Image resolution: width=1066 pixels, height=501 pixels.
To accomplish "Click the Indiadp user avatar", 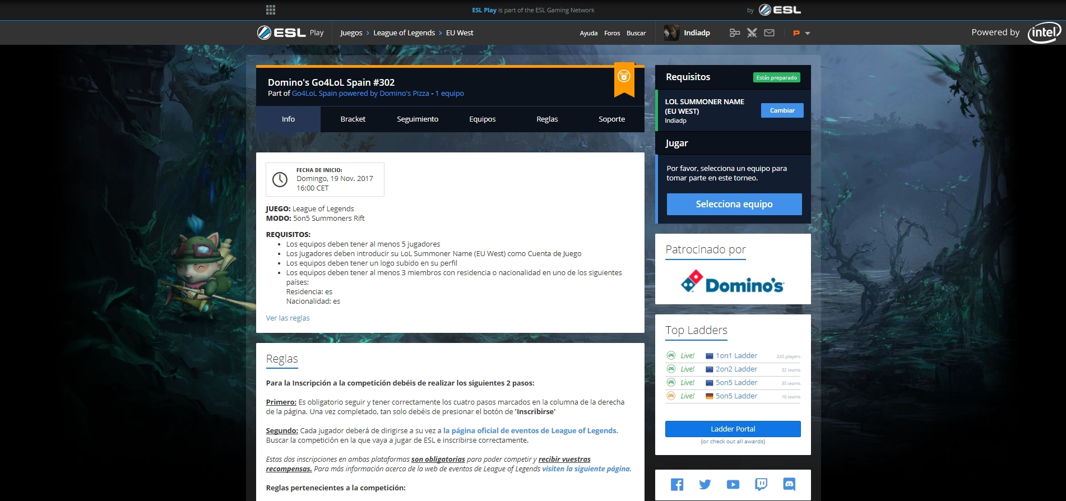I will (x=671, y=33).
